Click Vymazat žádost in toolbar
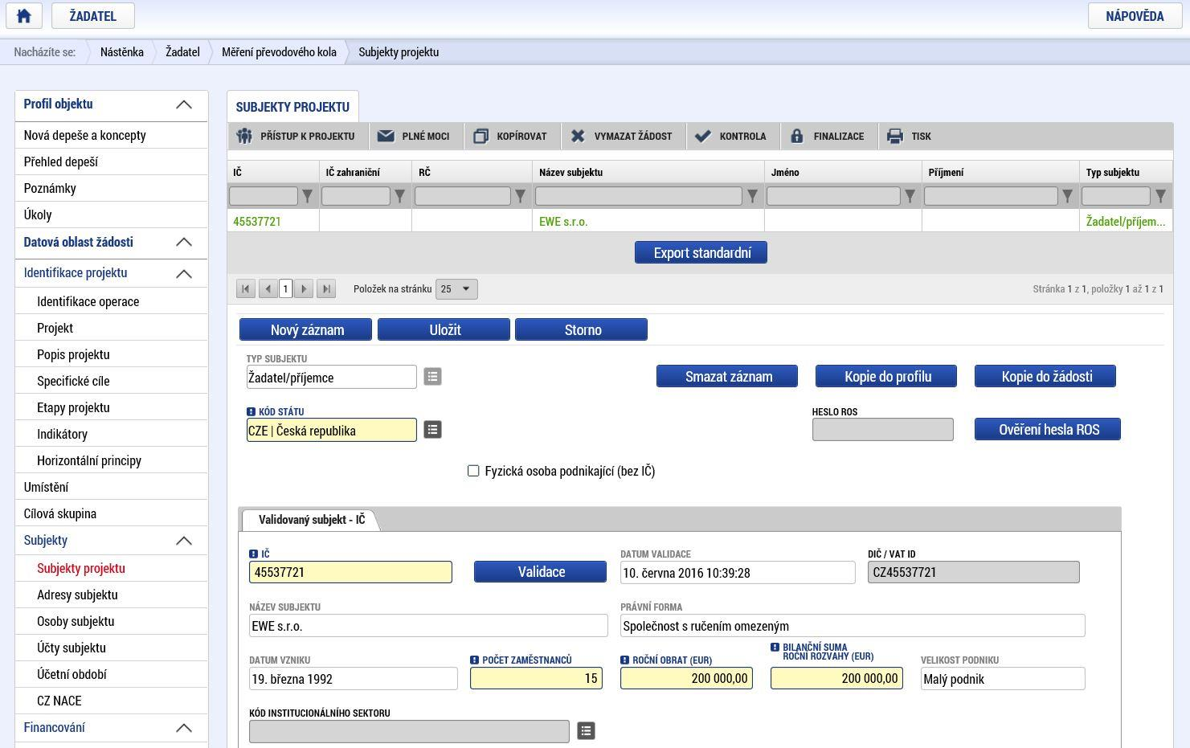1190x748 pixels. click(622, 137)
